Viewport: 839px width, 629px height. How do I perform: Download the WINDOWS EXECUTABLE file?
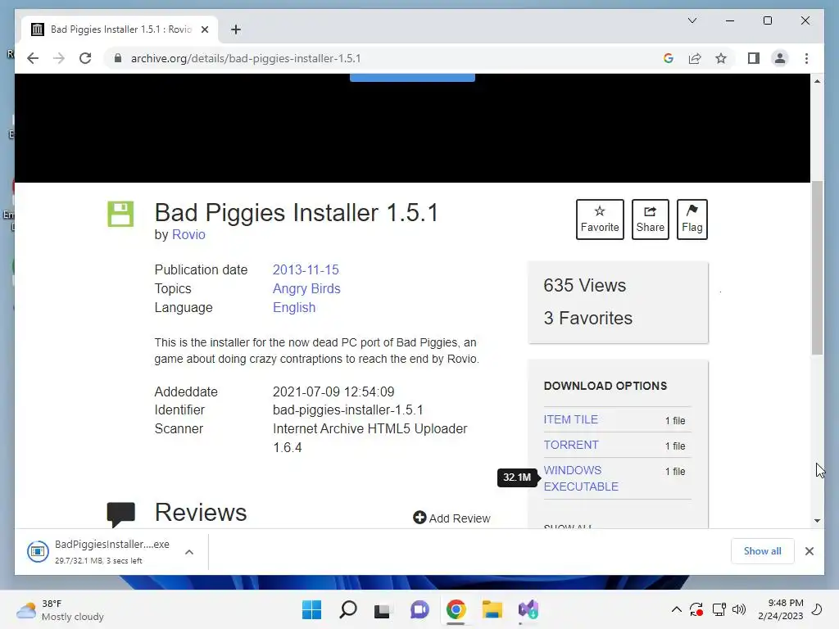click(x=581, y=478)
